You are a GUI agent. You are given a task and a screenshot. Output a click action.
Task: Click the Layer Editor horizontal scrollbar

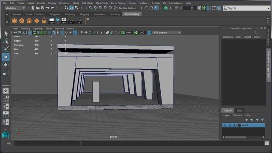click(243, 137)
